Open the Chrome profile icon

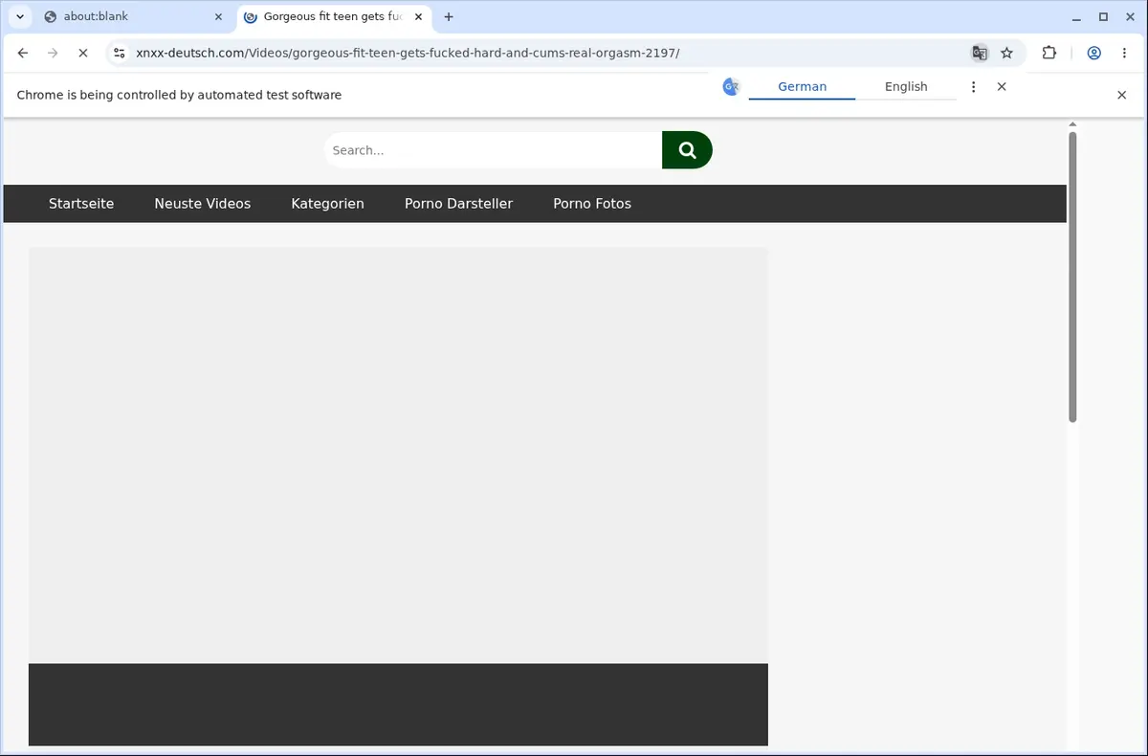click(x=1093, y=54)
